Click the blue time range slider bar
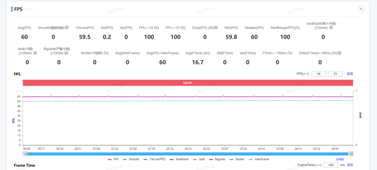 click(188, 154)
